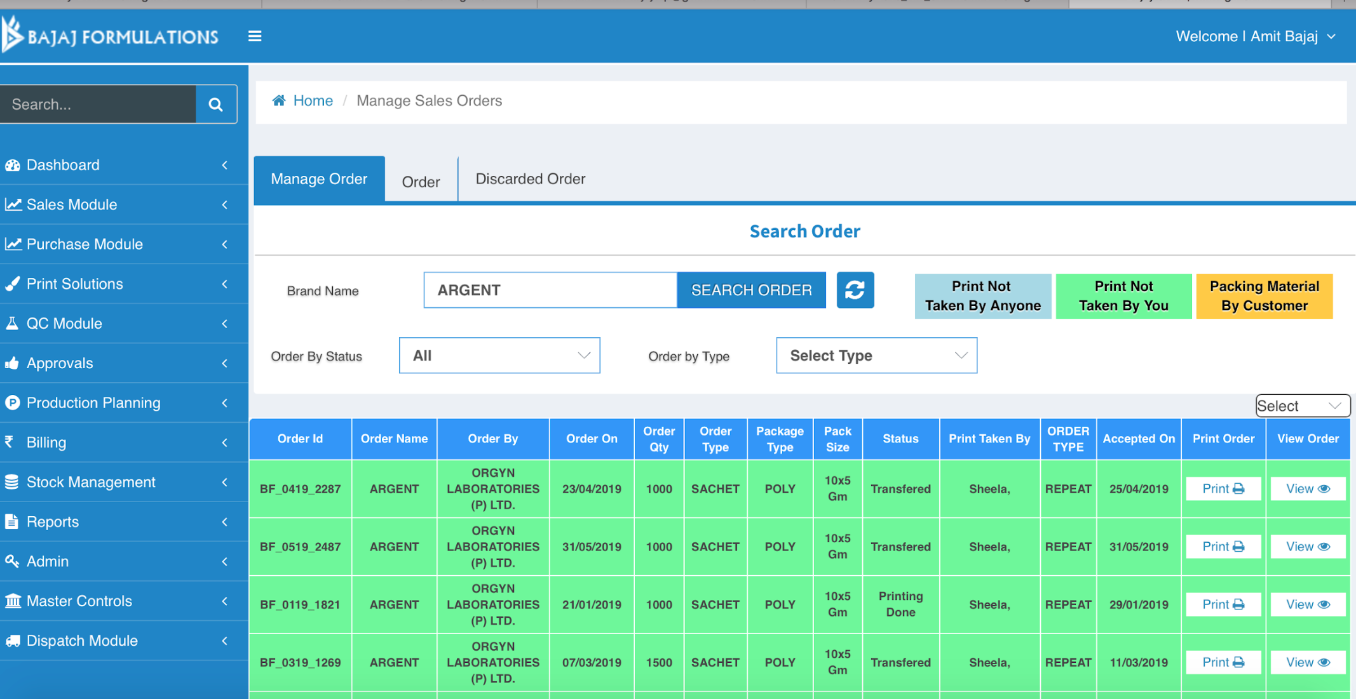This screenshot has height=699, width=1356.
Task: View order BF_0119_1821 via eye button
Action: 1307,604
